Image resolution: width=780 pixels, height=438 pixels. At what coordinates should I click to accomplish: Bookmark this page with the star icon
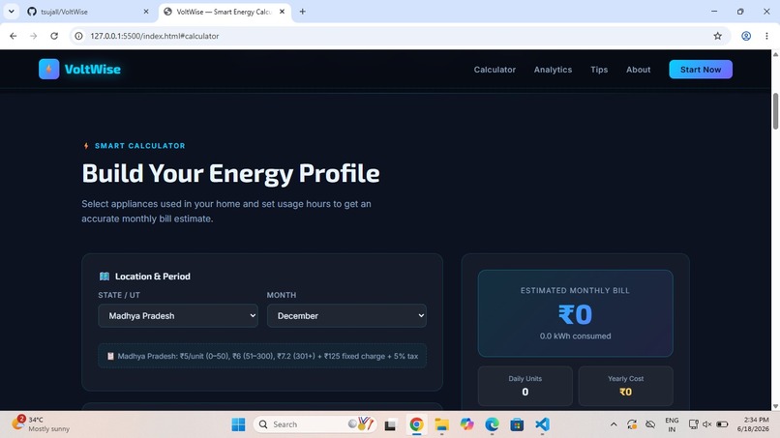[x=717, y=36]
